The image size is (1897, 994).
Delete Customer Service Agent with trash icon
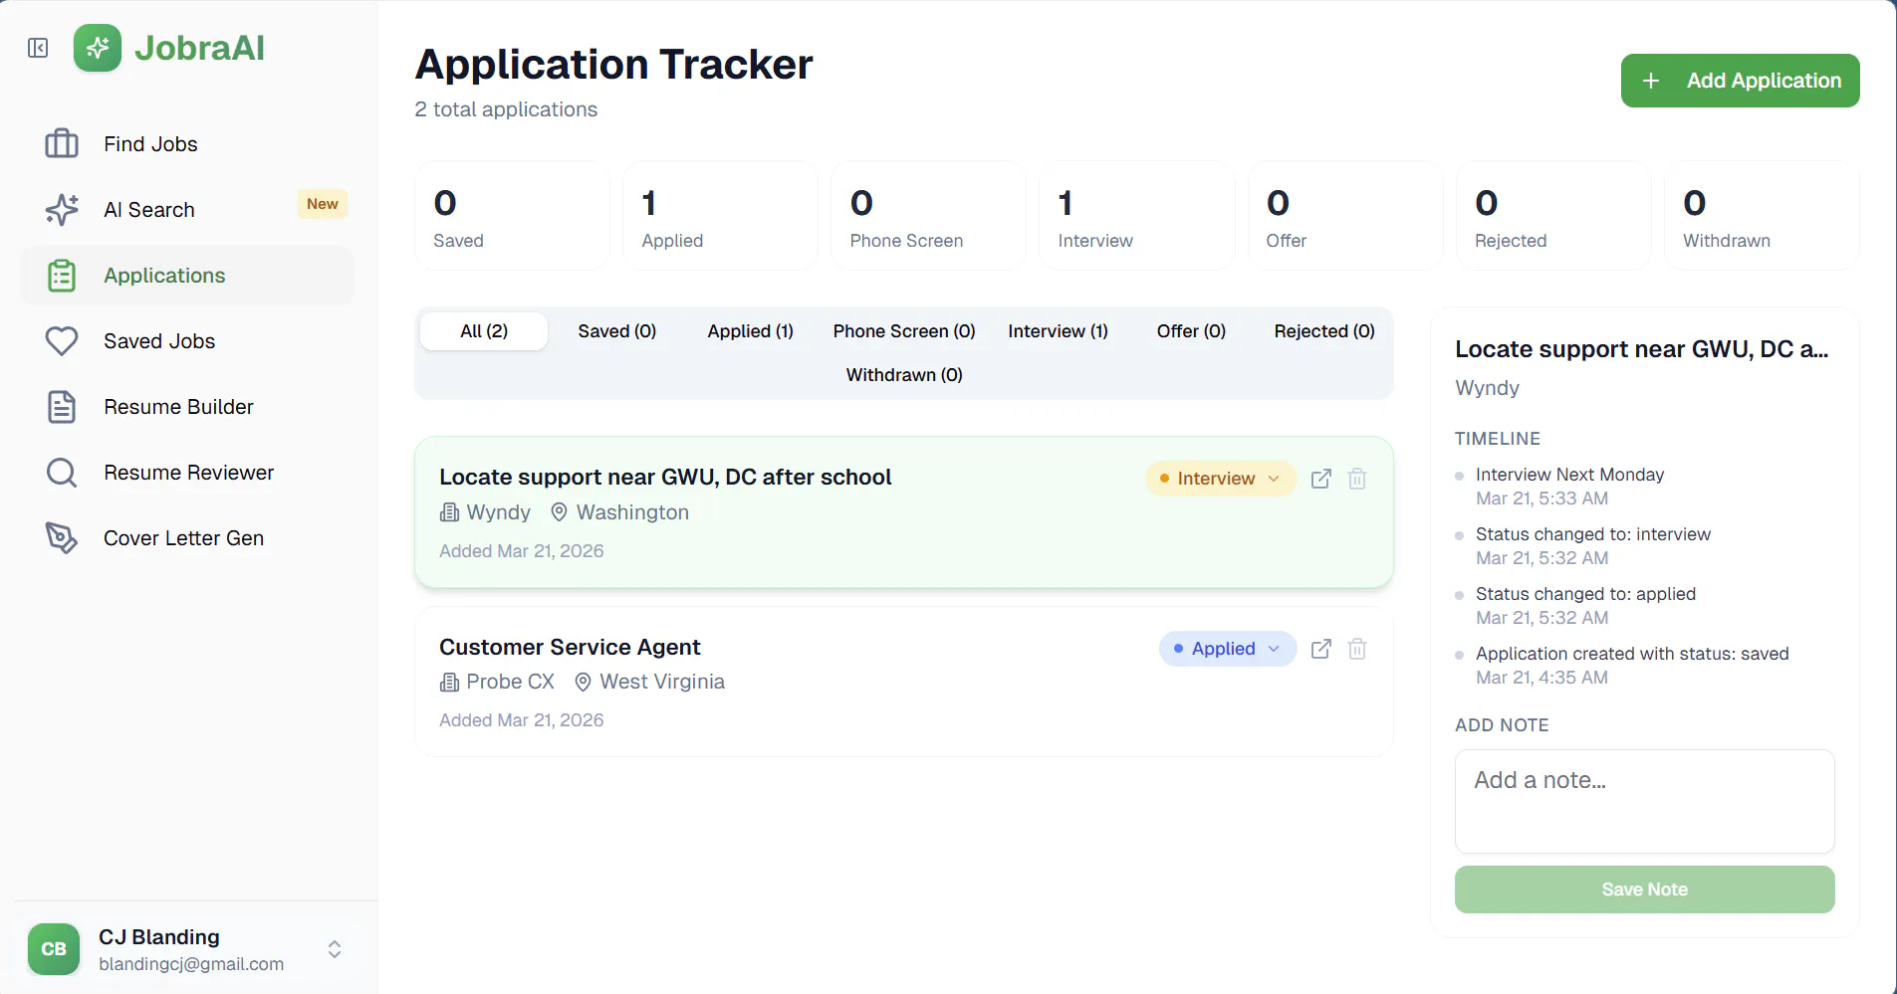coord(1357,649)
